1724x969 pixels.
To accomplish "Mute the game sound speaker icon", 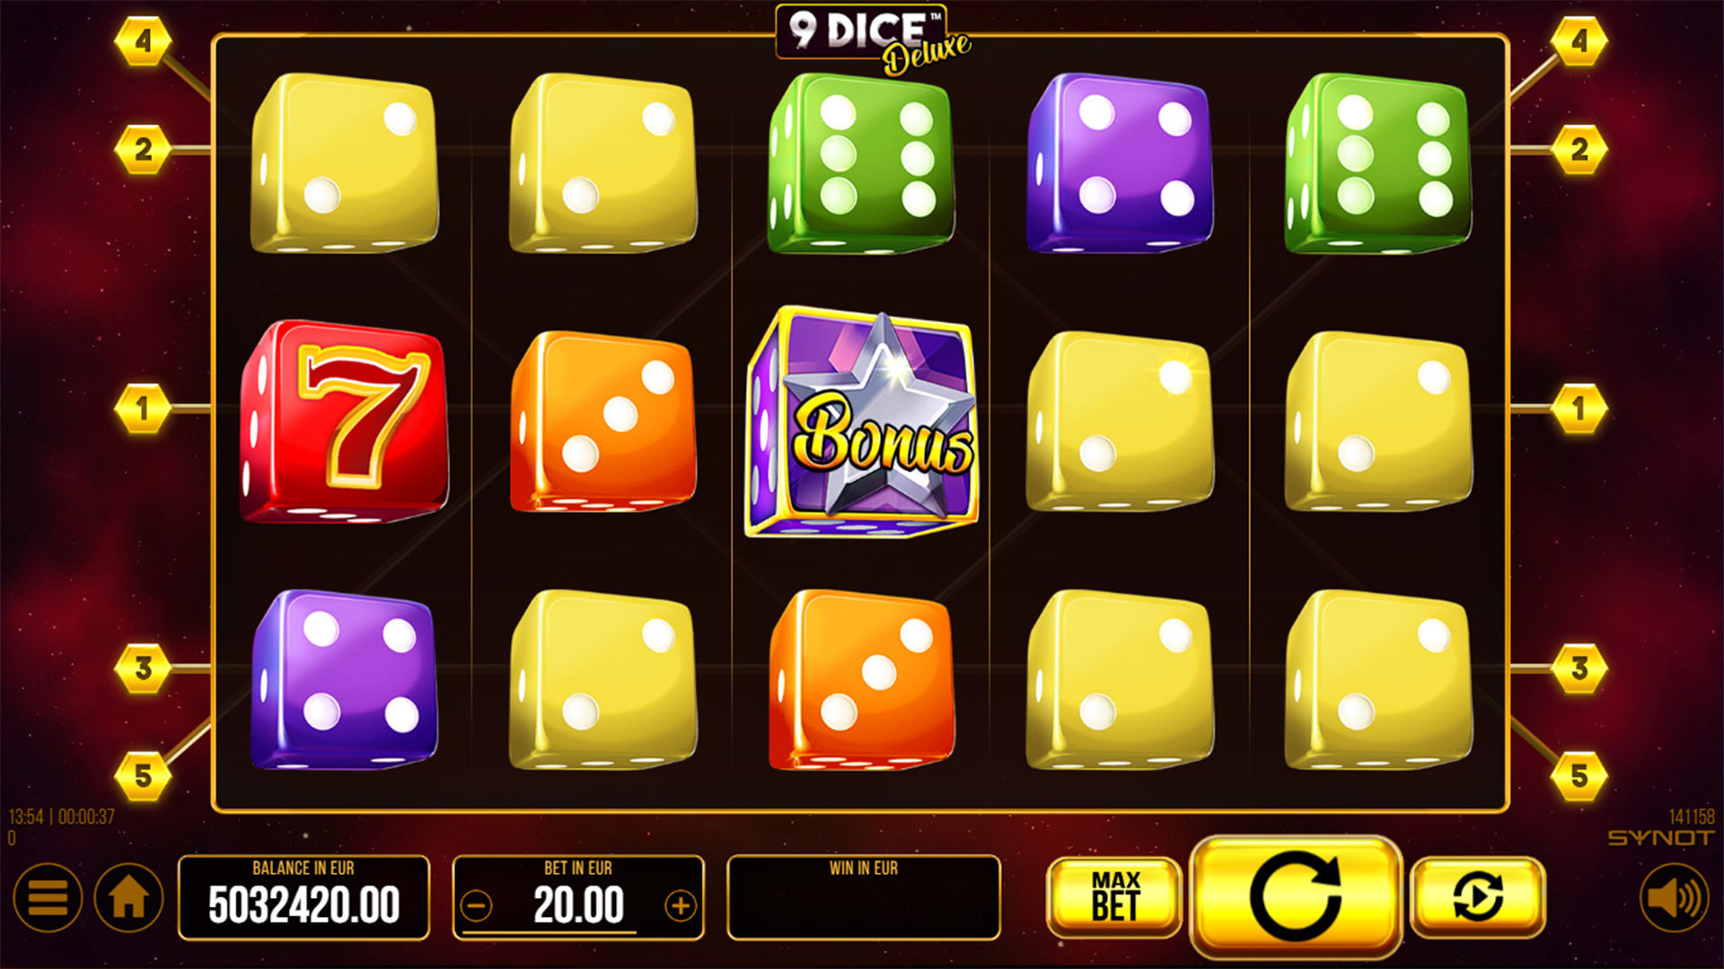I will (1675, 897).
